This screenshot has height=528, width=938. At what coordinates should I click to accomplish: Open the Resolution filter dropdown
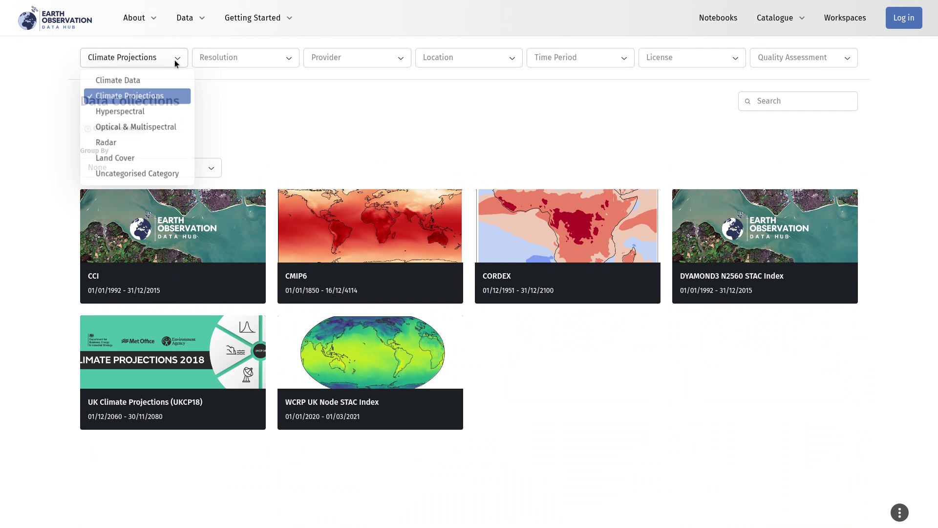coord(245,58)
